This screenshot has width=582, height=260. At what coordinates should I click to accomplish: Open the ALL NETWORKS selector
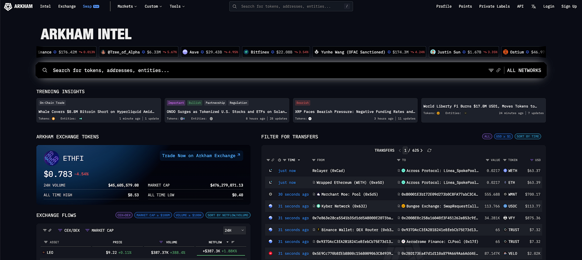pyautogui.click(x=524, y=70)
